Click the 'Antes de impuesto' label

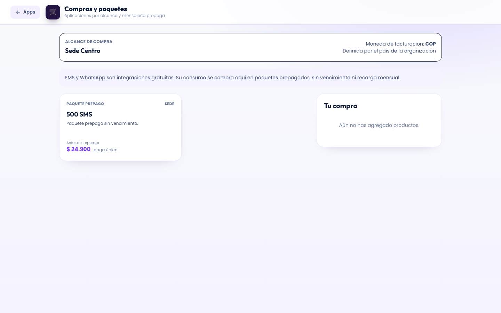click(x=83, y=143)
